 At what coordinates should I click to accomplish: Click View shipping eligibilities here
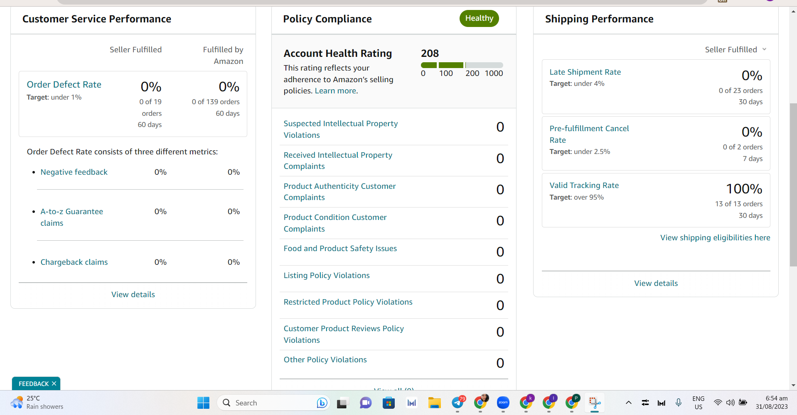click(x=715, y=237)
